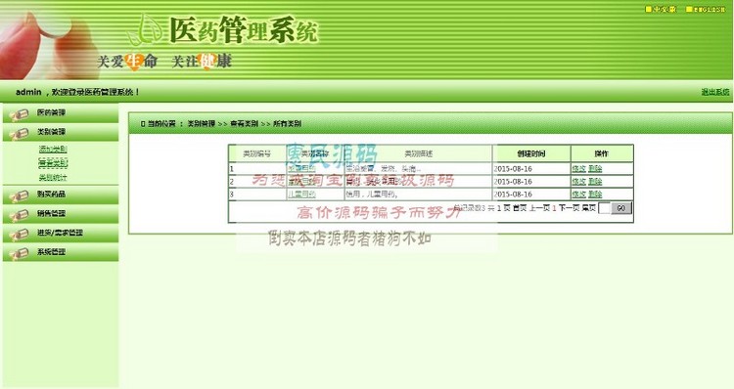Select the 查看类别 sub-link

[x=53, y=163]
